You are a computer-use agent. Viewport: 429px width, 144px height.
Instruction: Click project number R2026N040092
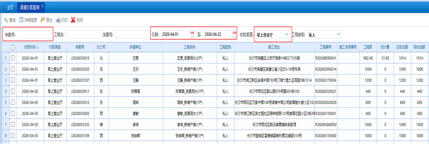326,125
